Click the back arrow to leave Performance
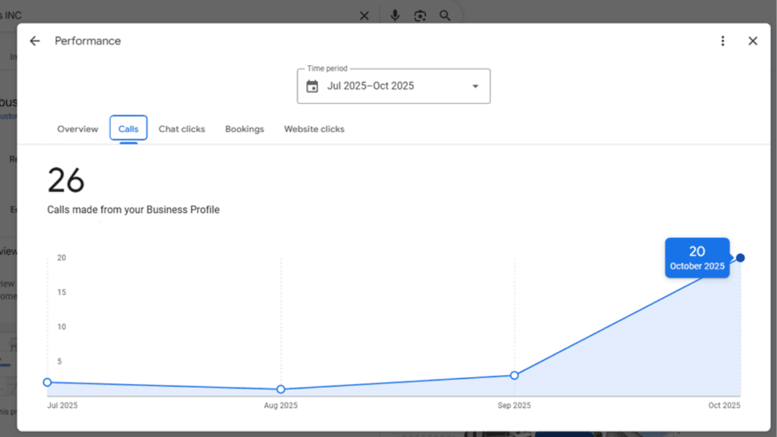This screenshot has width=777, height=437. (x=35, y=41)
